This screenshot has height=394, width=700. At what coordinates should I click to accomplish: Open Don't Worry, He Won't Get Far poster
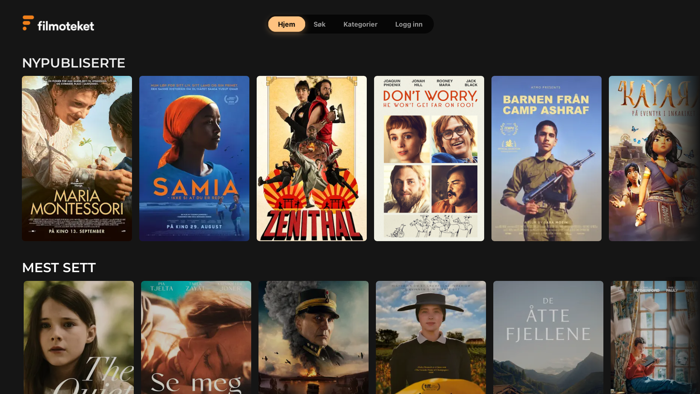point(429,158)
